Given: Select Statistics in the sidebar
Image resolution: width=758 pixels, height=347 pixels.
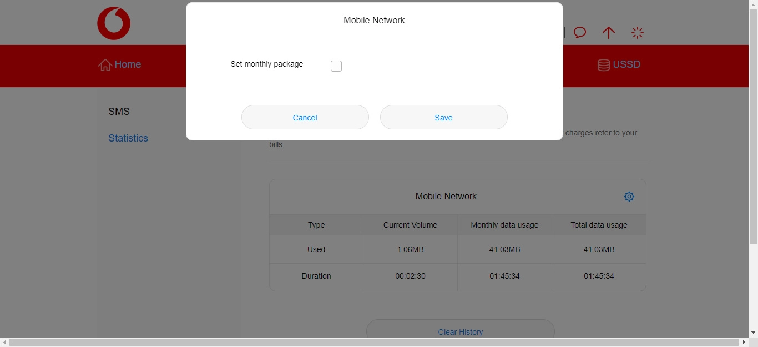Looking at the screenshot, I should click(x=128, y=138).
